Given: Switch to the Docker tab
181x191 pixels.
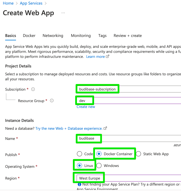Looking at the screenshot, I should tap(29, 36).
